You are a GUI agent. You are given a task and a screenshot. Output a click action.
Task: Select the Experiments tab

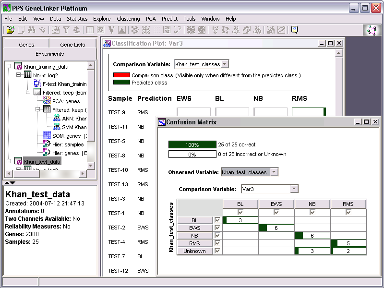pyautogui.click(x=50, y=54)
